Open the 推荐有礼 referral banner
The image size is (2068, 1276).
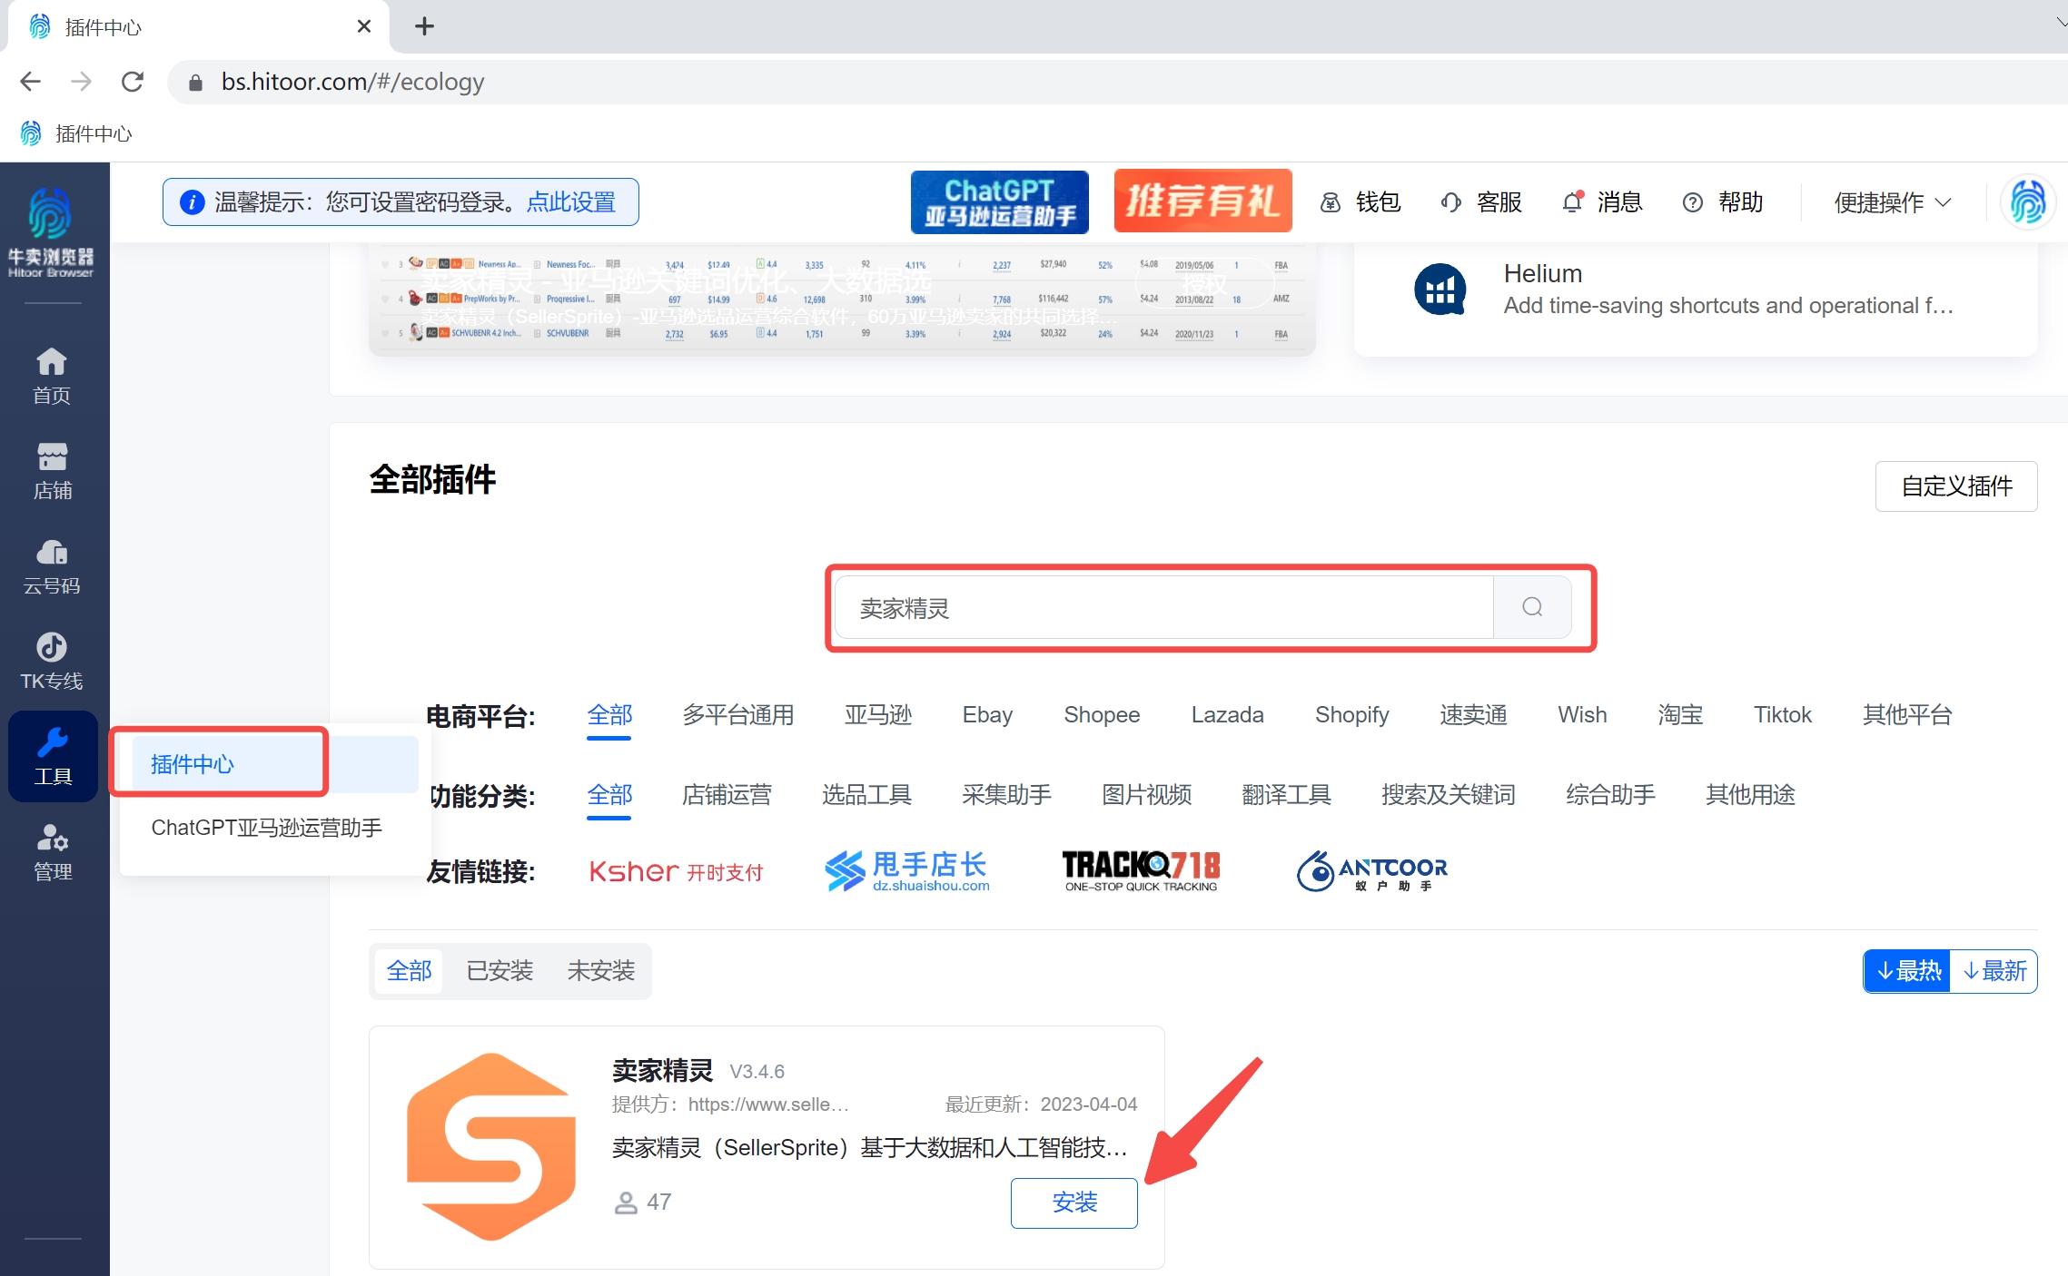click(1202, 201)
